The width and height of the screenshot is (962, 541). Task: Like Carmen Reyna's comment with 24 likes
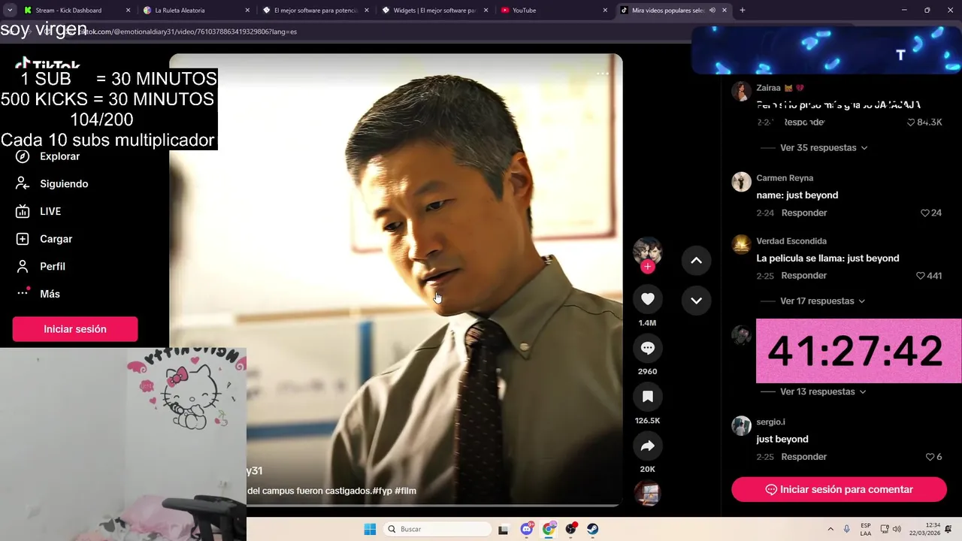[925, 213]
